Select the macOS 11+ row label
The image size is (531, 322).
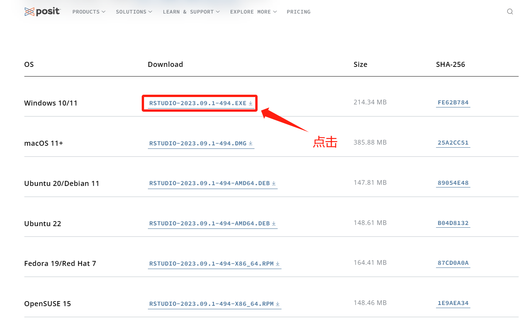click(43, 143)
